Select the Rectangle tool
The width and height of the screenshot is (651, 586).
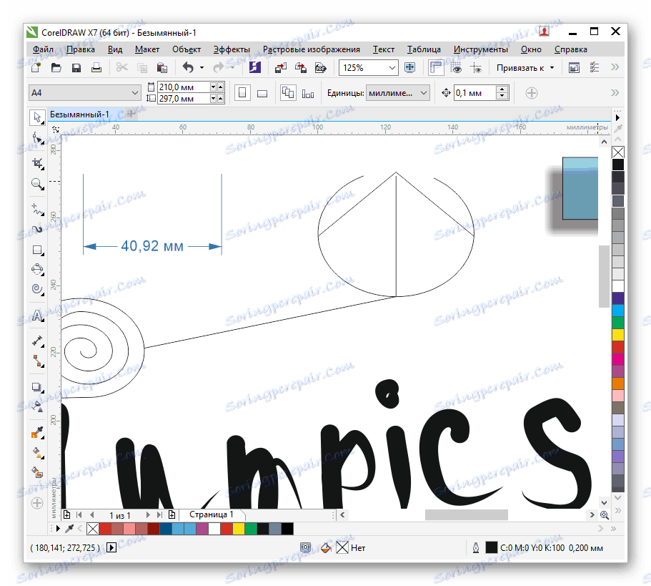tap(36, 250)
